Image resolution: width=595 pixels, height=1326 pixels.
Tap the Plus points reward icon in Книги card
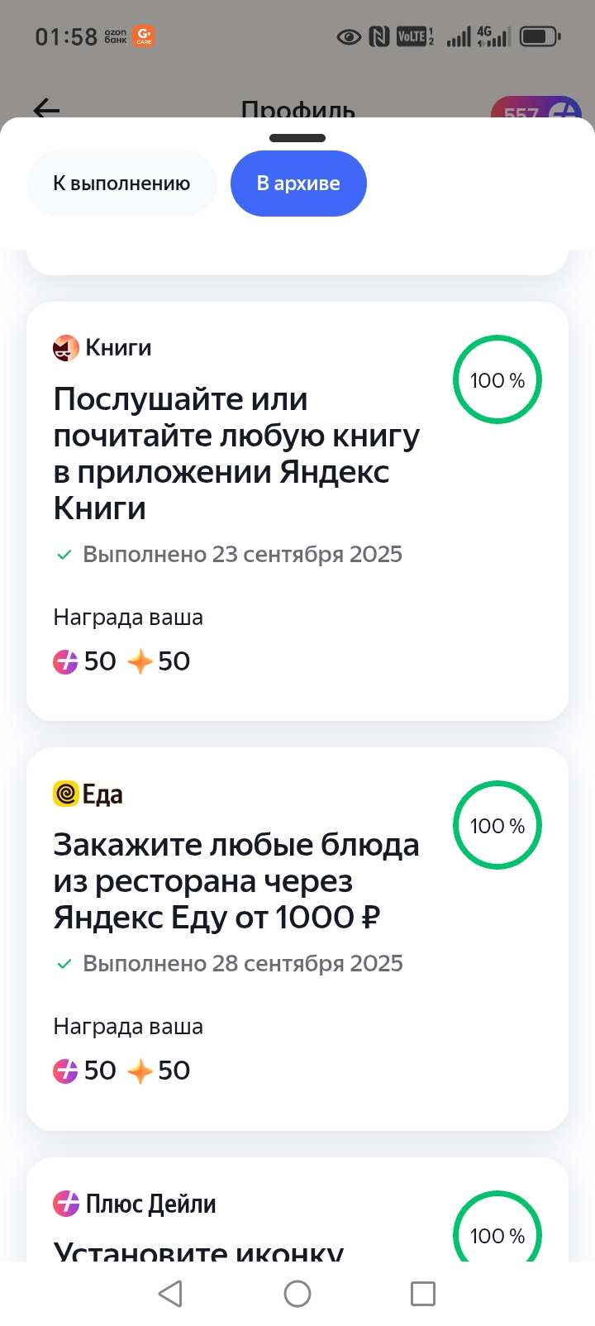tap(65, 661)
